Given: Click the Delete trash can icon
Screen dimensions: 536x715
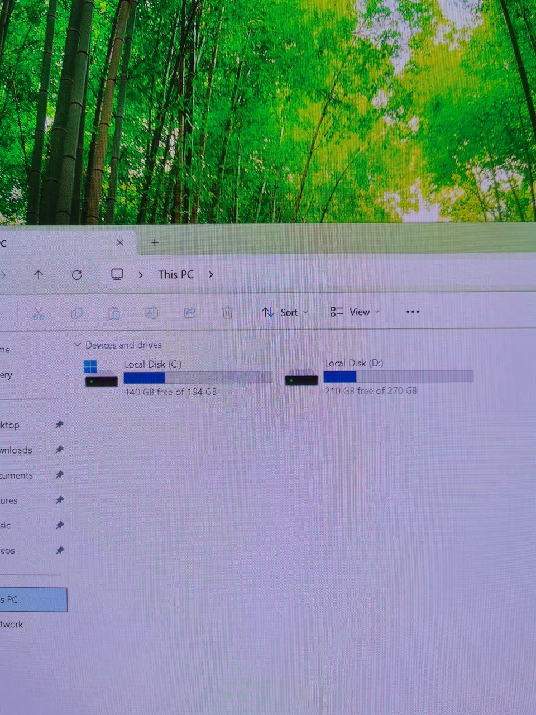Looking at the screenshot, I should tap(227, 312).
